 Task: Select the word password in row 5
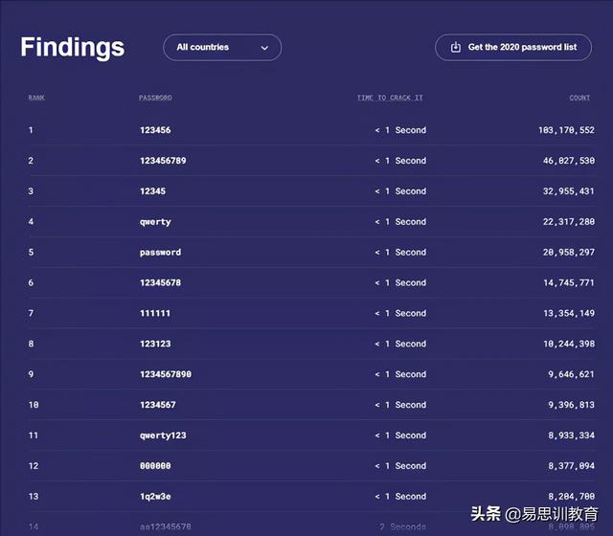click(x=160, y=253)
